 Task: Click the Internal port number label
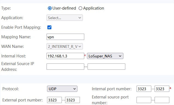click(x=112, y=89)
